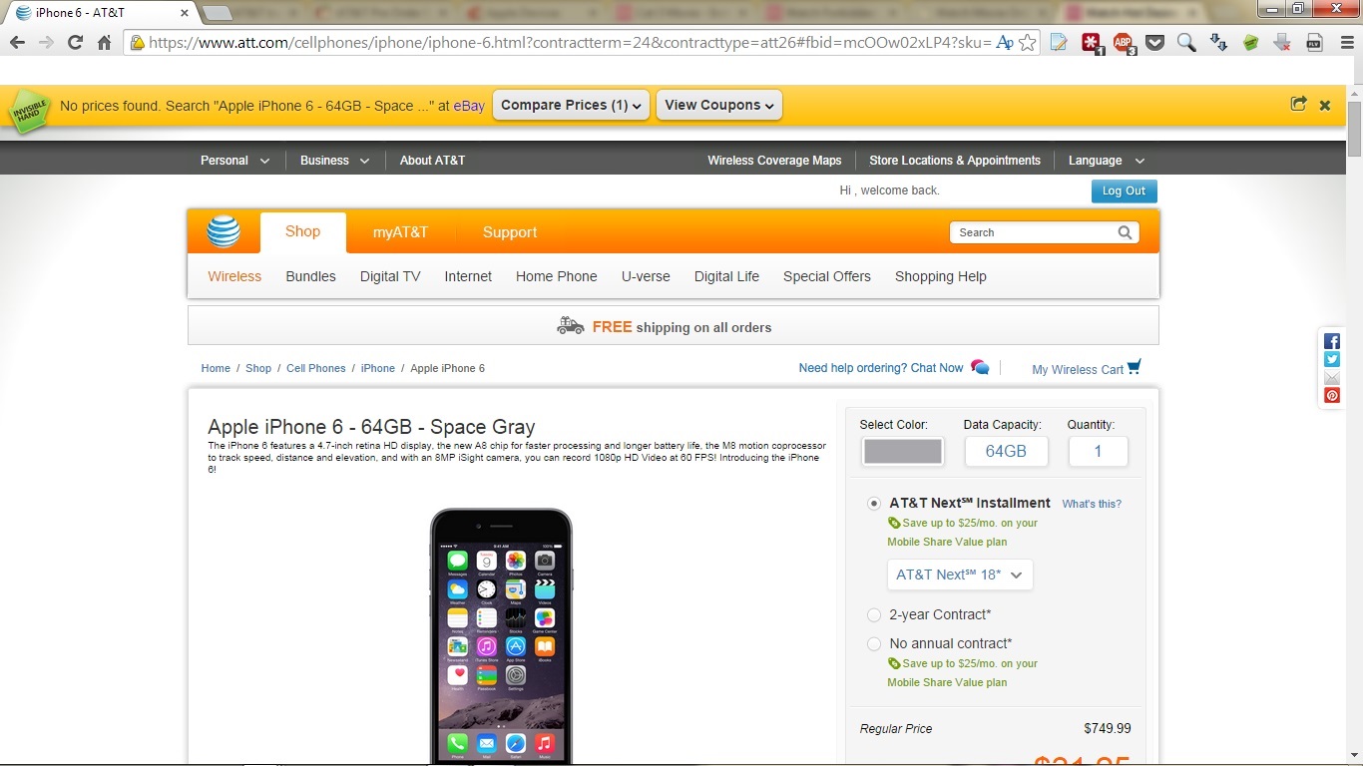Open the Compare Prices (1) dropdown
This screenshot has height=766, width=1363.
[x=572, y=105]
